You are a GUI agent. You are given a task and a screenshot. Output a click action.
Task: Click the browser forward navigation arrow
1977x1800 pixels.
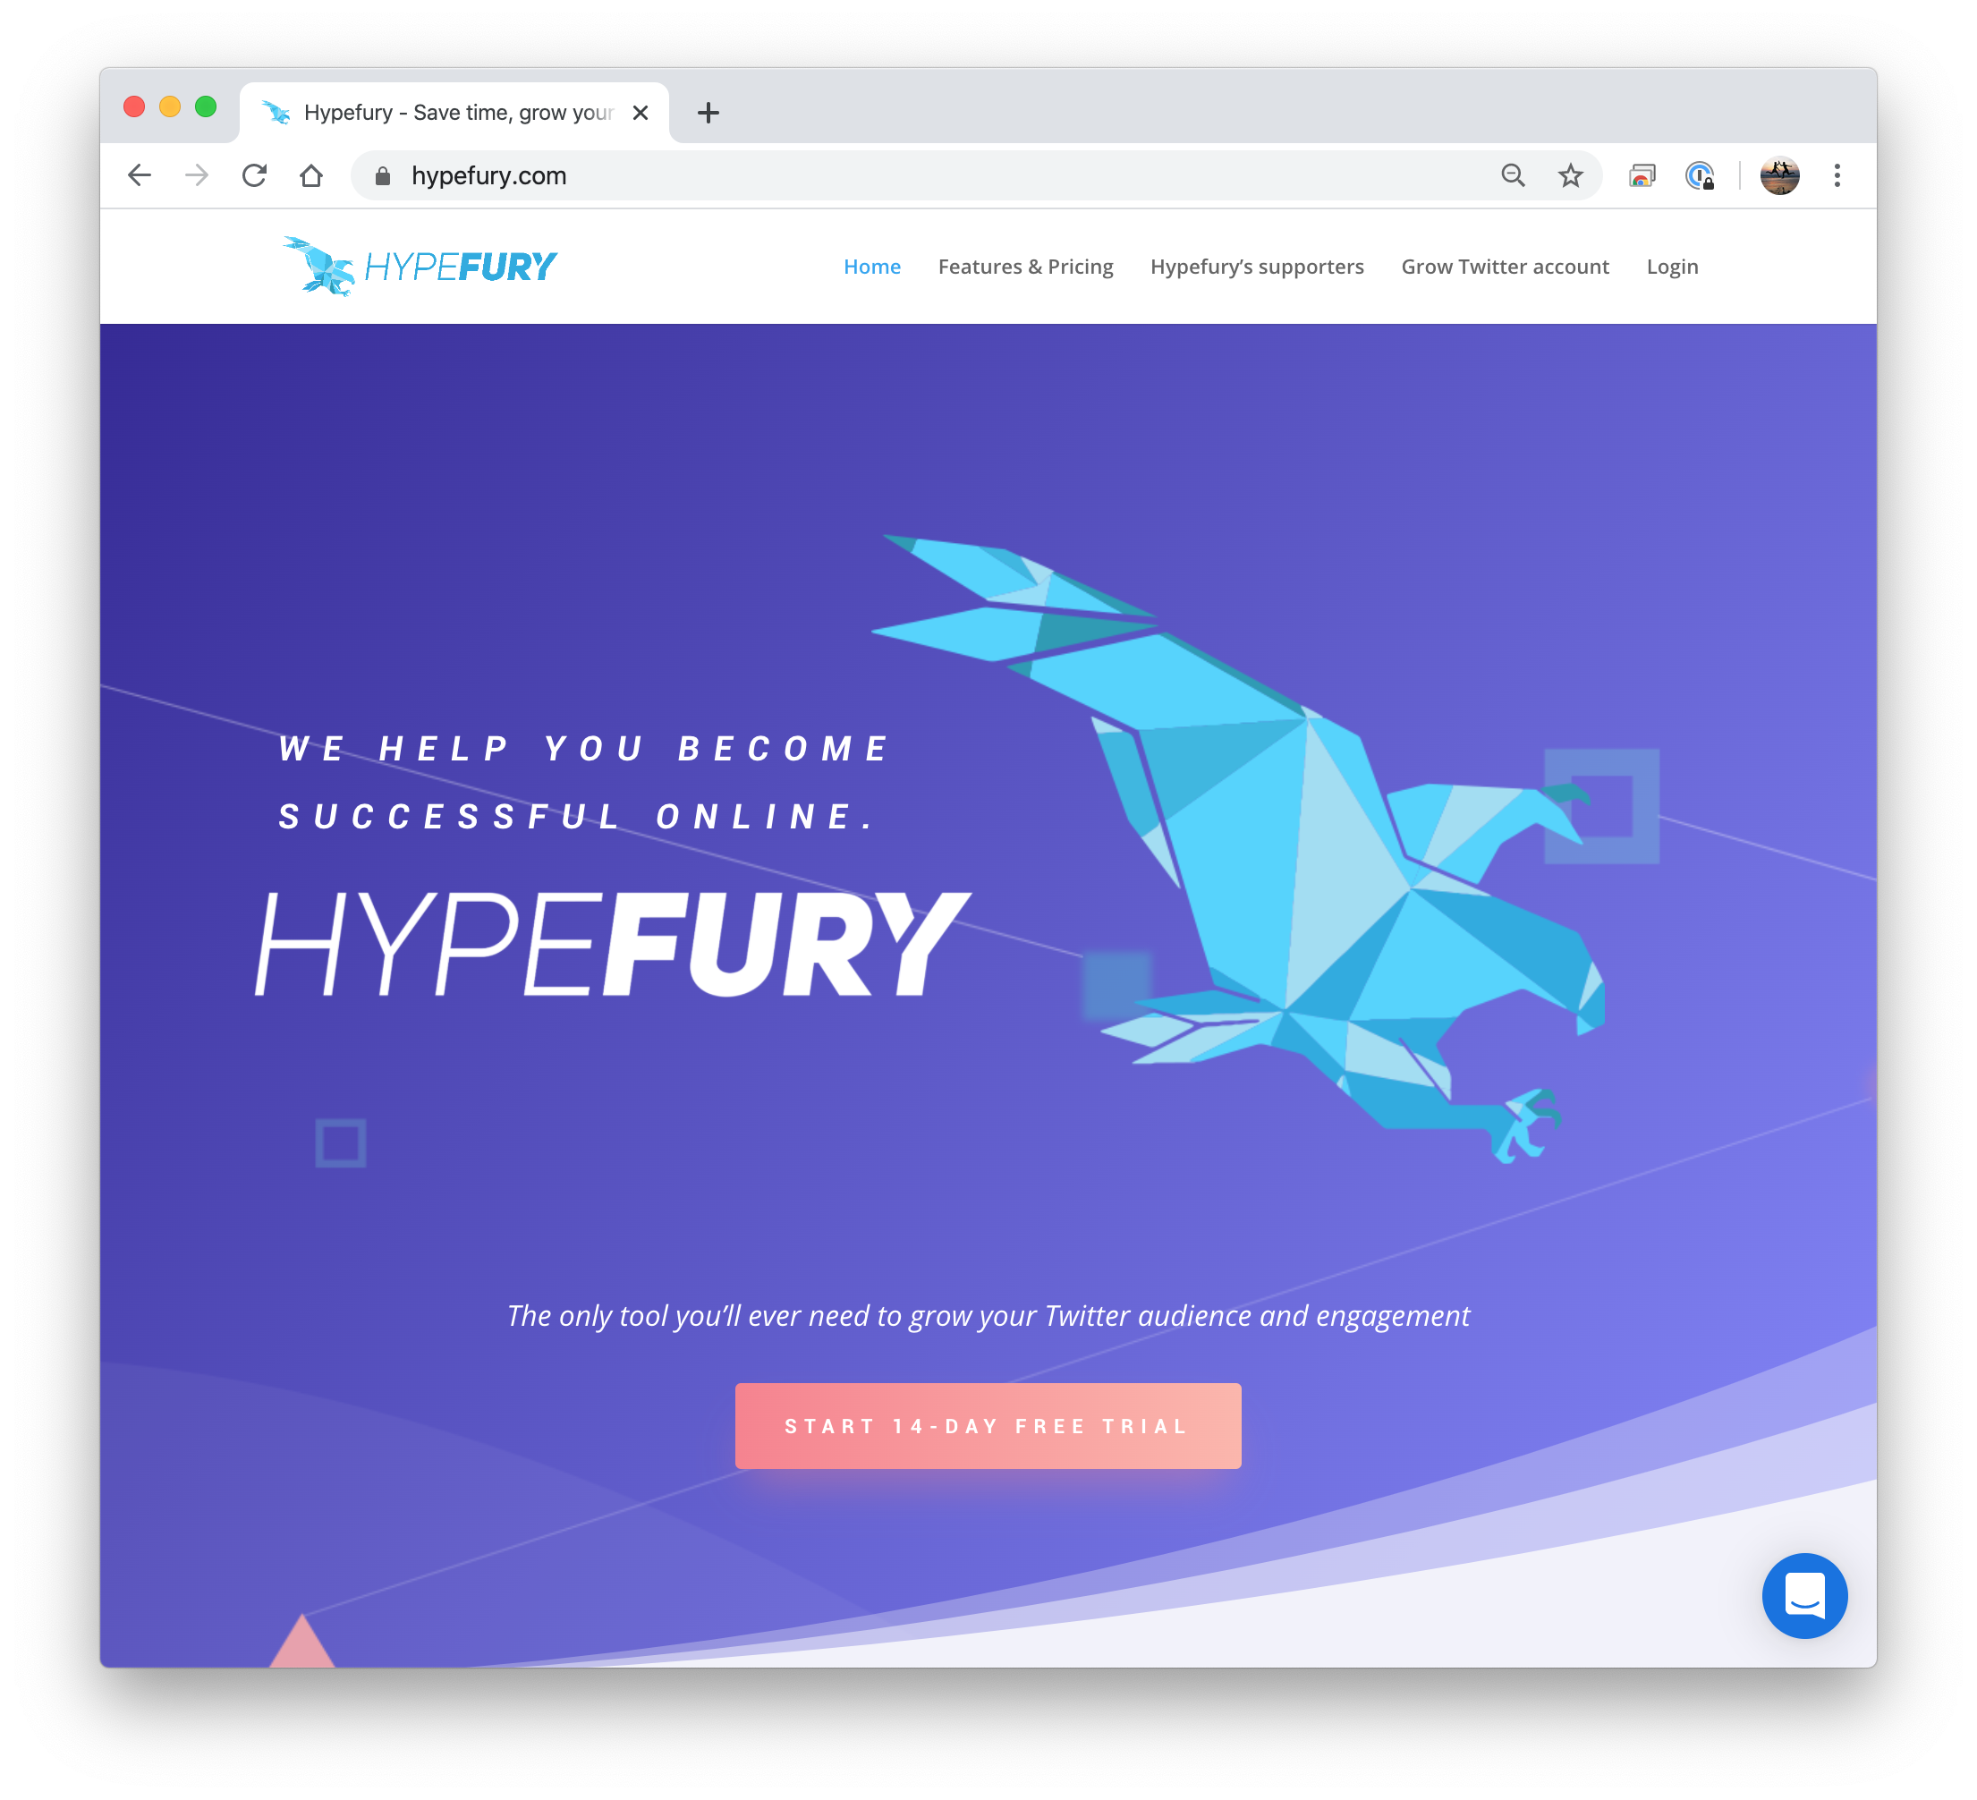(x=198, y=174)
